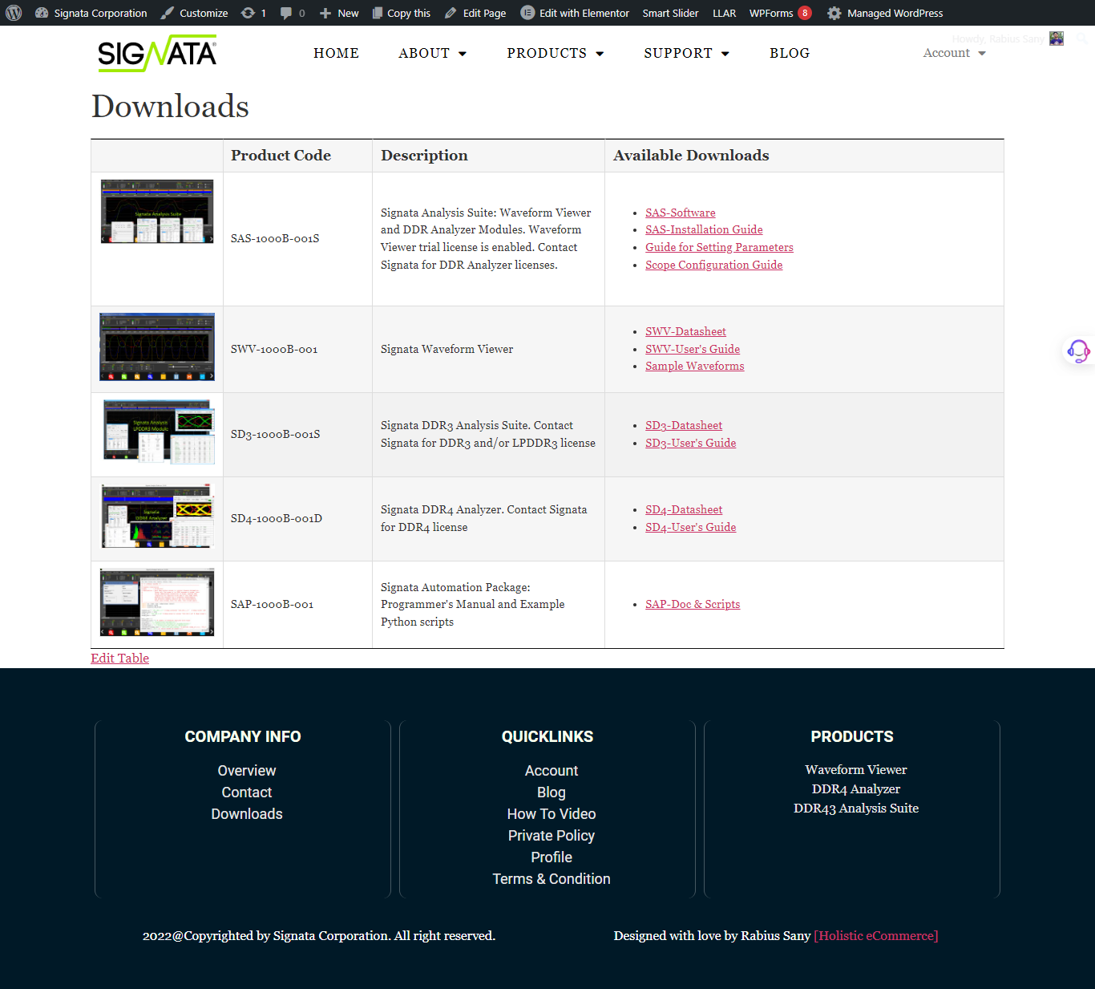Open the SD4-User's Guide link

coord(690,527)
